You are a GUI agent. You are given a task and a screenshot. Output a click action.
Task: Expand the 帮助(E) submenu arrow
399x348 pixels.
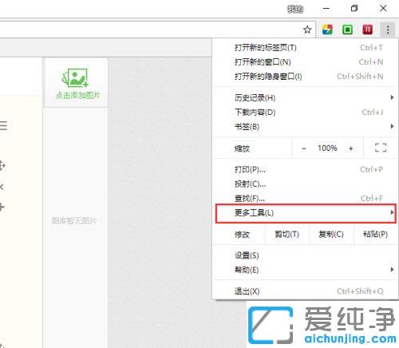392,270
